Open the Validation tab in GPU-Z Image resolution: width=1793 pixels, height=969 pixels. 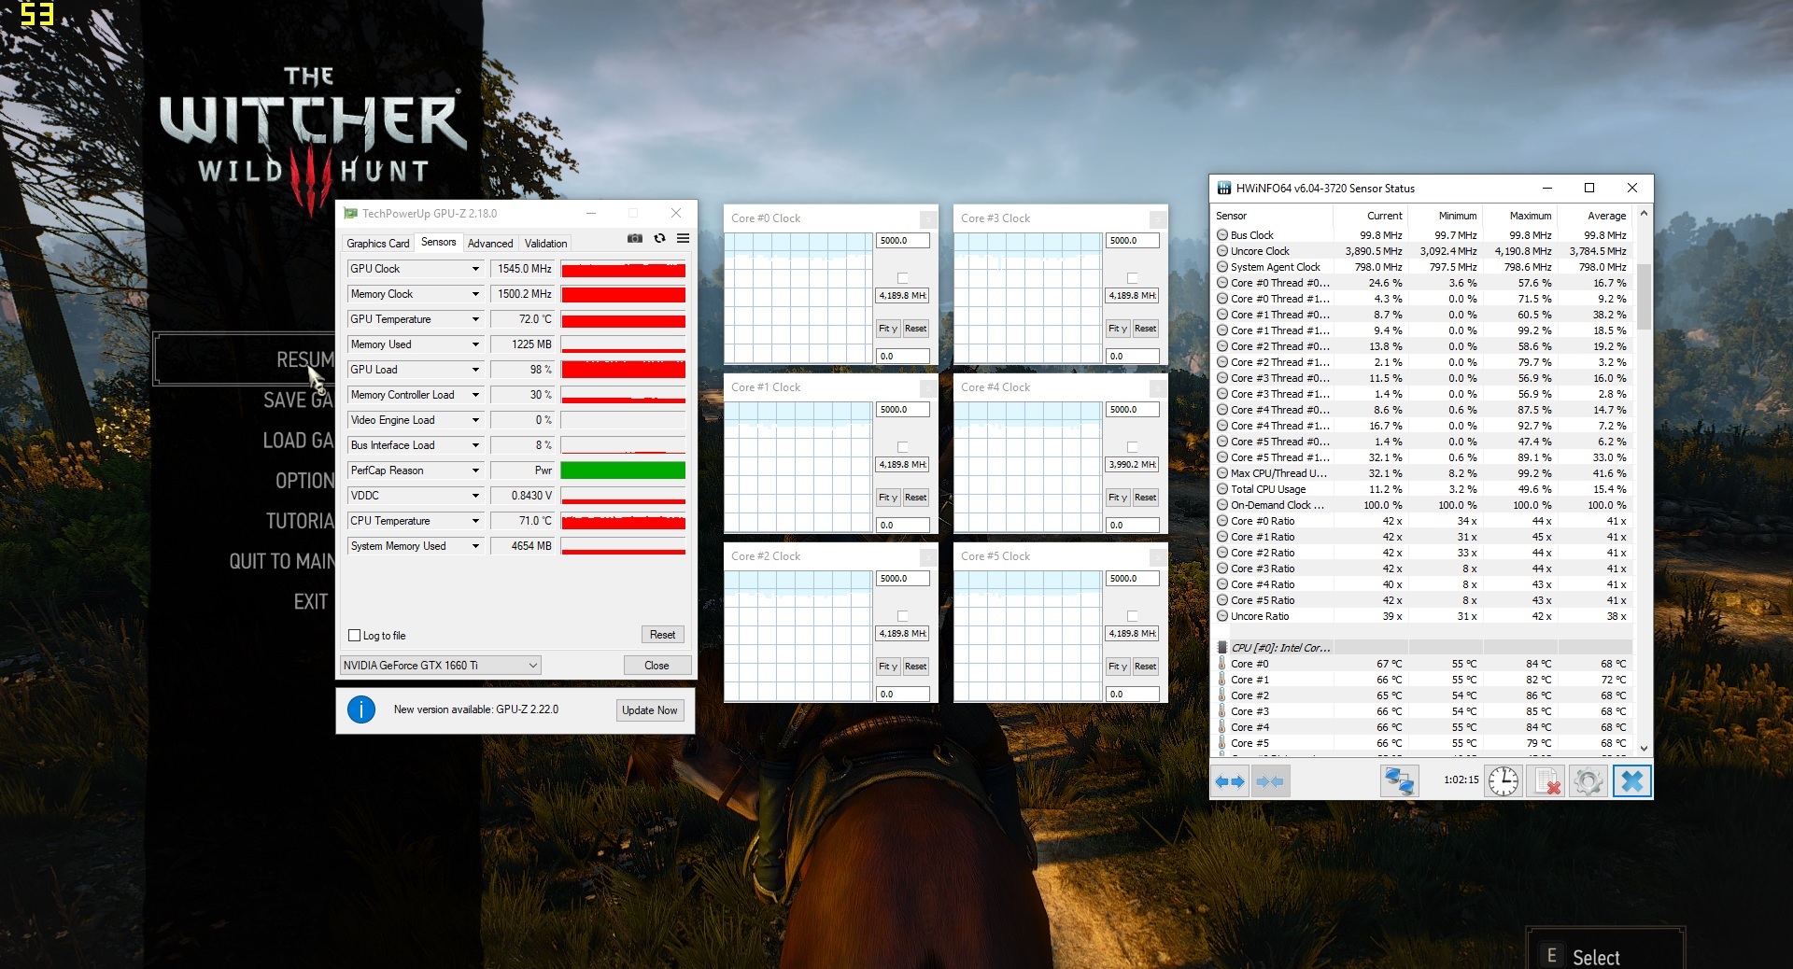[545, 244]
